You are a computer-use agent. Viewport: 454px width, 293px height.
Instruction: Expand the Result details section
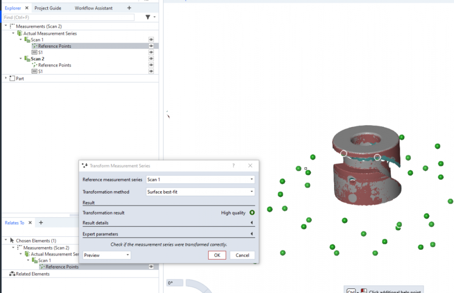pyautogui.click(x=252, y=223)
